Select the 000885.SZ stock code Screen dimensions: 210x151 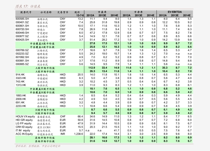pyautogui.click(x=22, y=64)
